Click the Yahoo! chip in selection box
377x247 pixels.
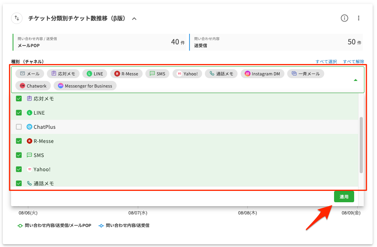point(187,74)
